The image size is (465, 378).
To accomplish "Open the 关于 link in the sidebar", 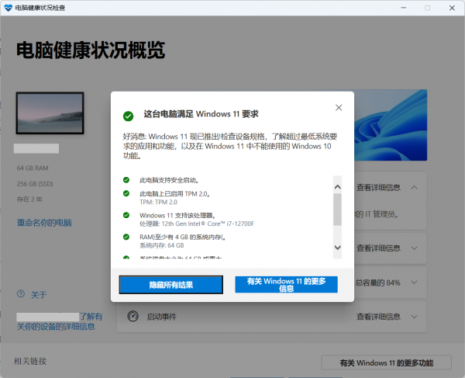I will 39,295.
